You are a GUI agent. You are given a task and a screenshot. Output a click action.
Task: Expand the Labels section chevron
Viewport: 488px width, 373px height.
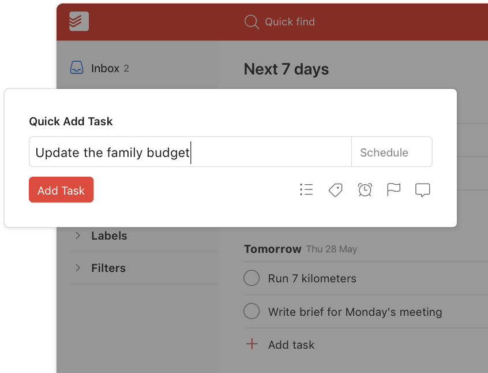pyautogui.click(x=78, y=236)
